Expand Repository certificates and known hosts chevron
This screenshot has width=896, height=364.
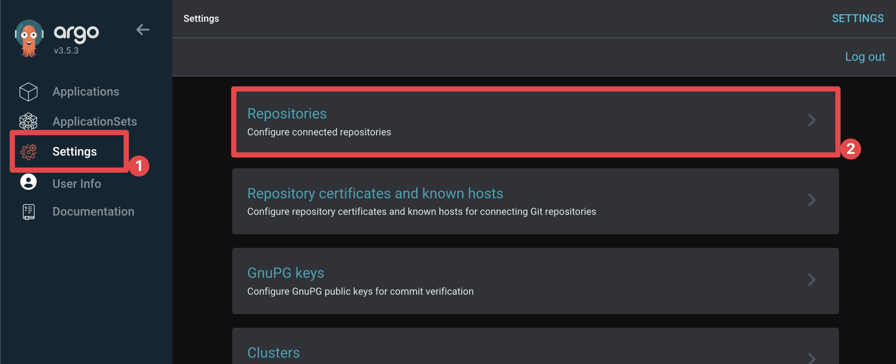point(811,200)
